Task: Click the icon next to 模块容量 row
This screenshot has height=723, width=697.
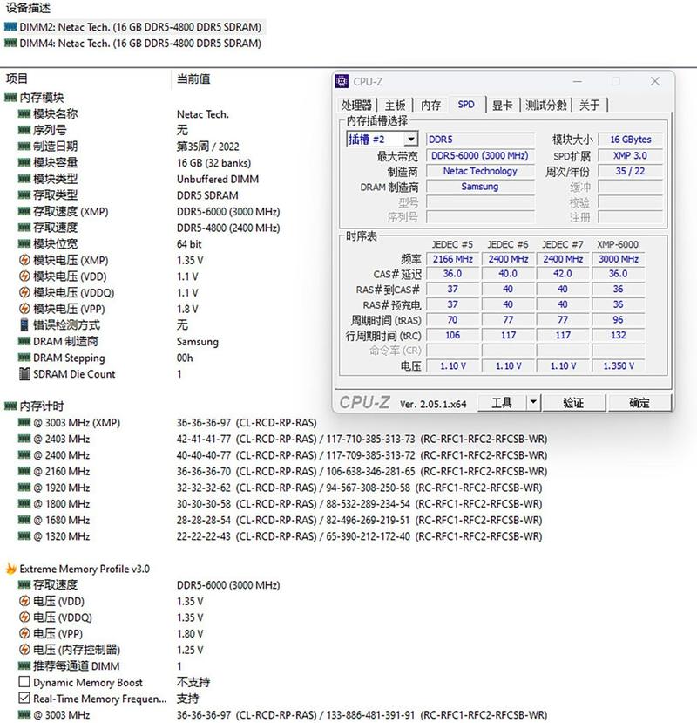Action: 24,162
